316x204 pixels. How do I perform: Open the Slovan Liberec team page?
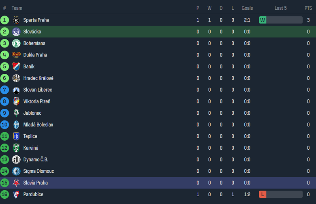coord(38,90)
